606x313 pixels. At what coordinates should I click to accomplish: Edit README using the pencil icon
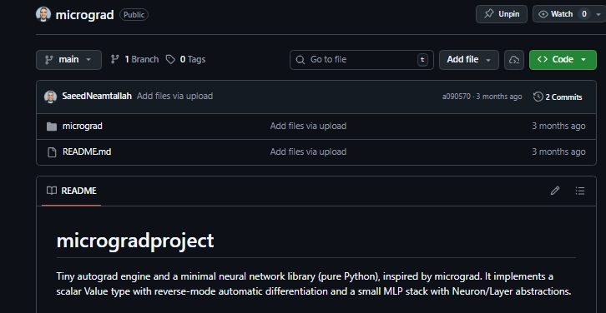[x=555, y=191]
